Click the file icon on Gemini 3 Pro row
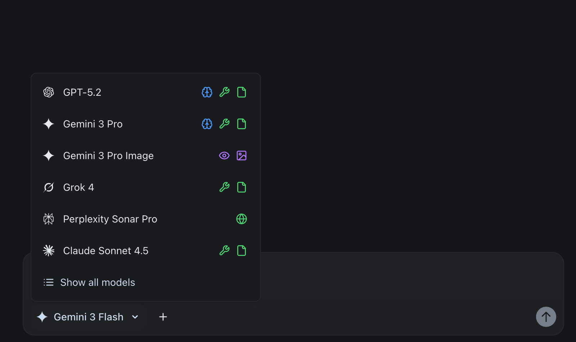The image size is (576, 342). click(242, 124)
